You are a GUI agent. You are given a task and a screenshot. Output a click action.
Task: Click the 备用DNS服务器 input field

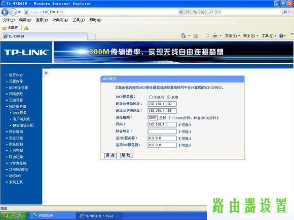tap(162, 145)
